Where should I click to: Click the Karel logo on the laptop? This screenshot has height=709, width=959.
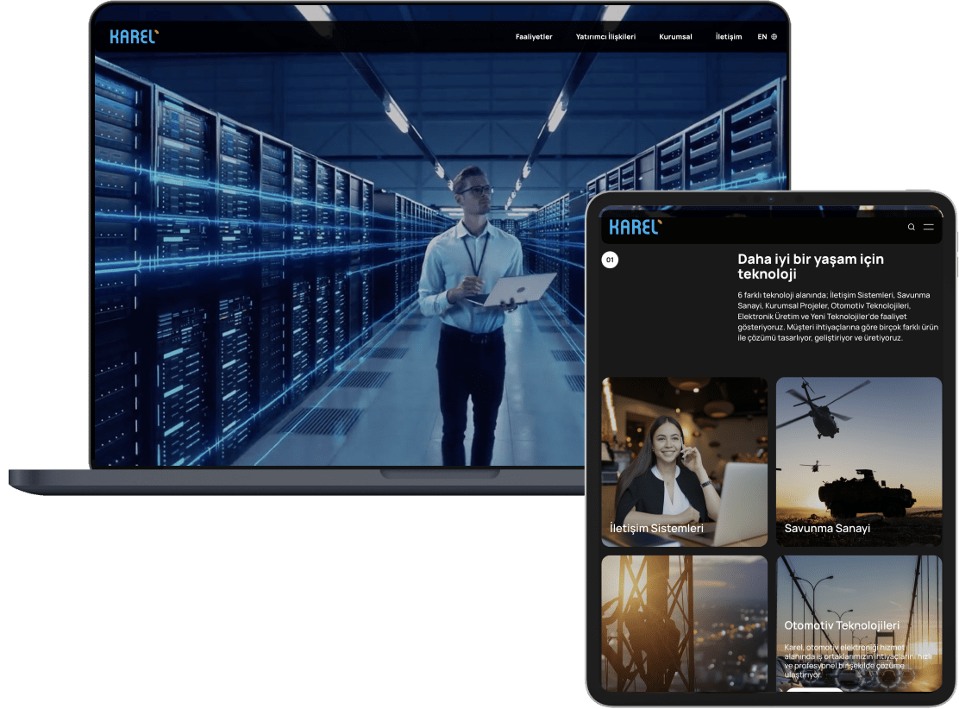[134, 36]
